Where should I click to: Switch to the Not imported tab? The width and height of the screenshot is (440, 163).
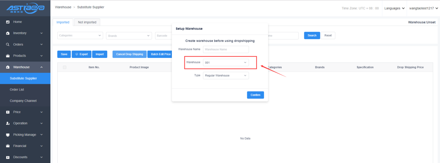coord(87,22)
